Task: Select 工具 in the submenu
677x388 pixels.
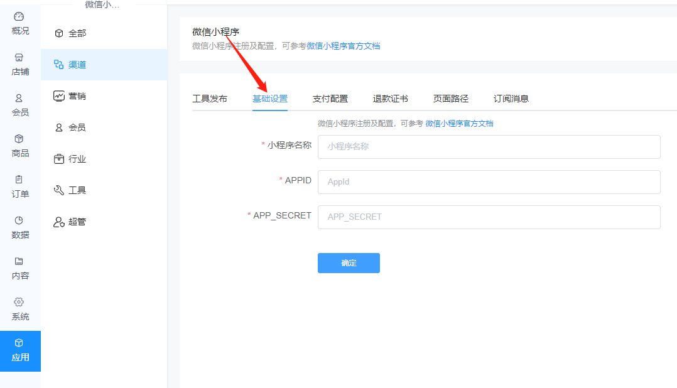Action: coord(77,190)
